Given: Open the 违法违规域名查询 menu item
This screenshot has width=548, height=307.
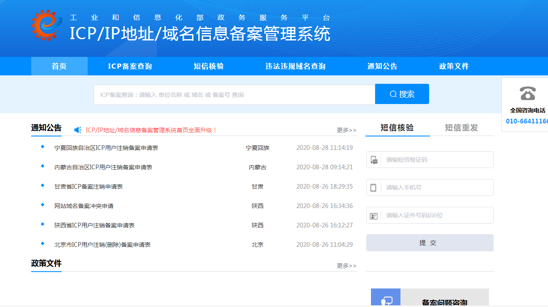Looking at the screenshot, I should coord(295,66).
